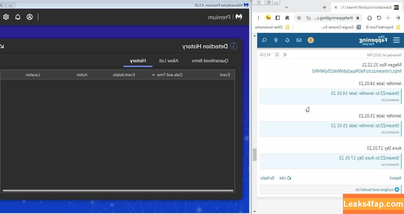Screen dimensions: 404x214
Task: Open the Malwarebytes account icon
Action: [x=30, y=17]
